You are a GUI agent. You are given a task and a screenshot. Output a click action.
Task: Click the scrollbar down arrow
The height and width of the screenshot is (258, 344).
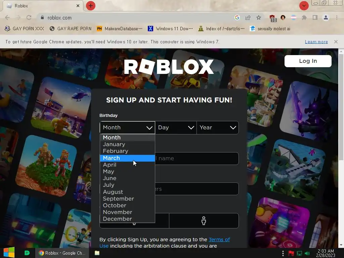pyautogui.click(x=341, y=245)
